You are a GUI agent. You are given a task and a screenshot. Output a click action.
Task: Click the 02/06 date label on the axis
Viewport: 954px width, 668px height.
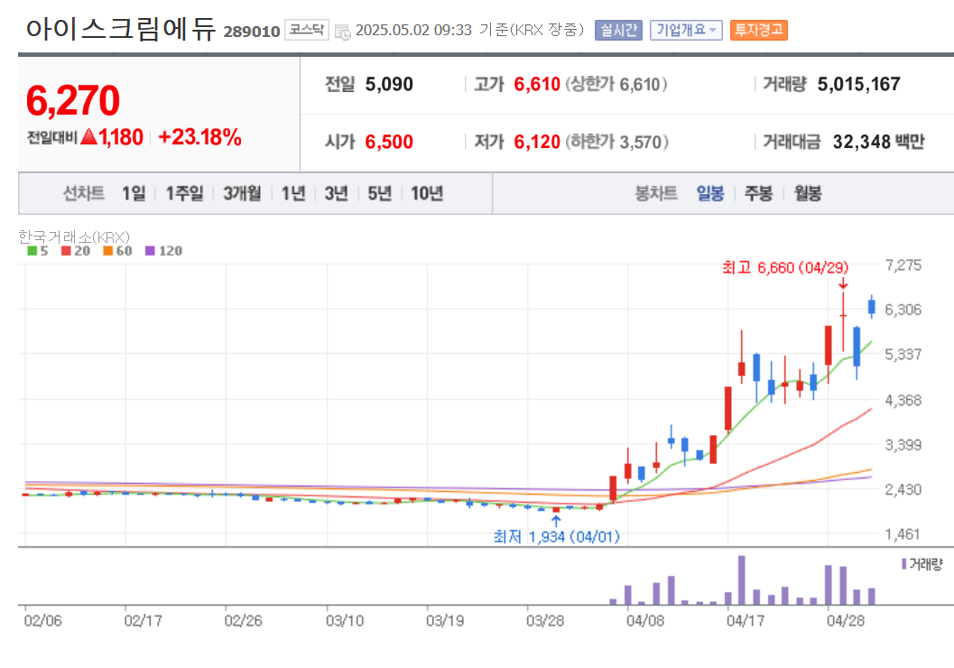(42, 620)
